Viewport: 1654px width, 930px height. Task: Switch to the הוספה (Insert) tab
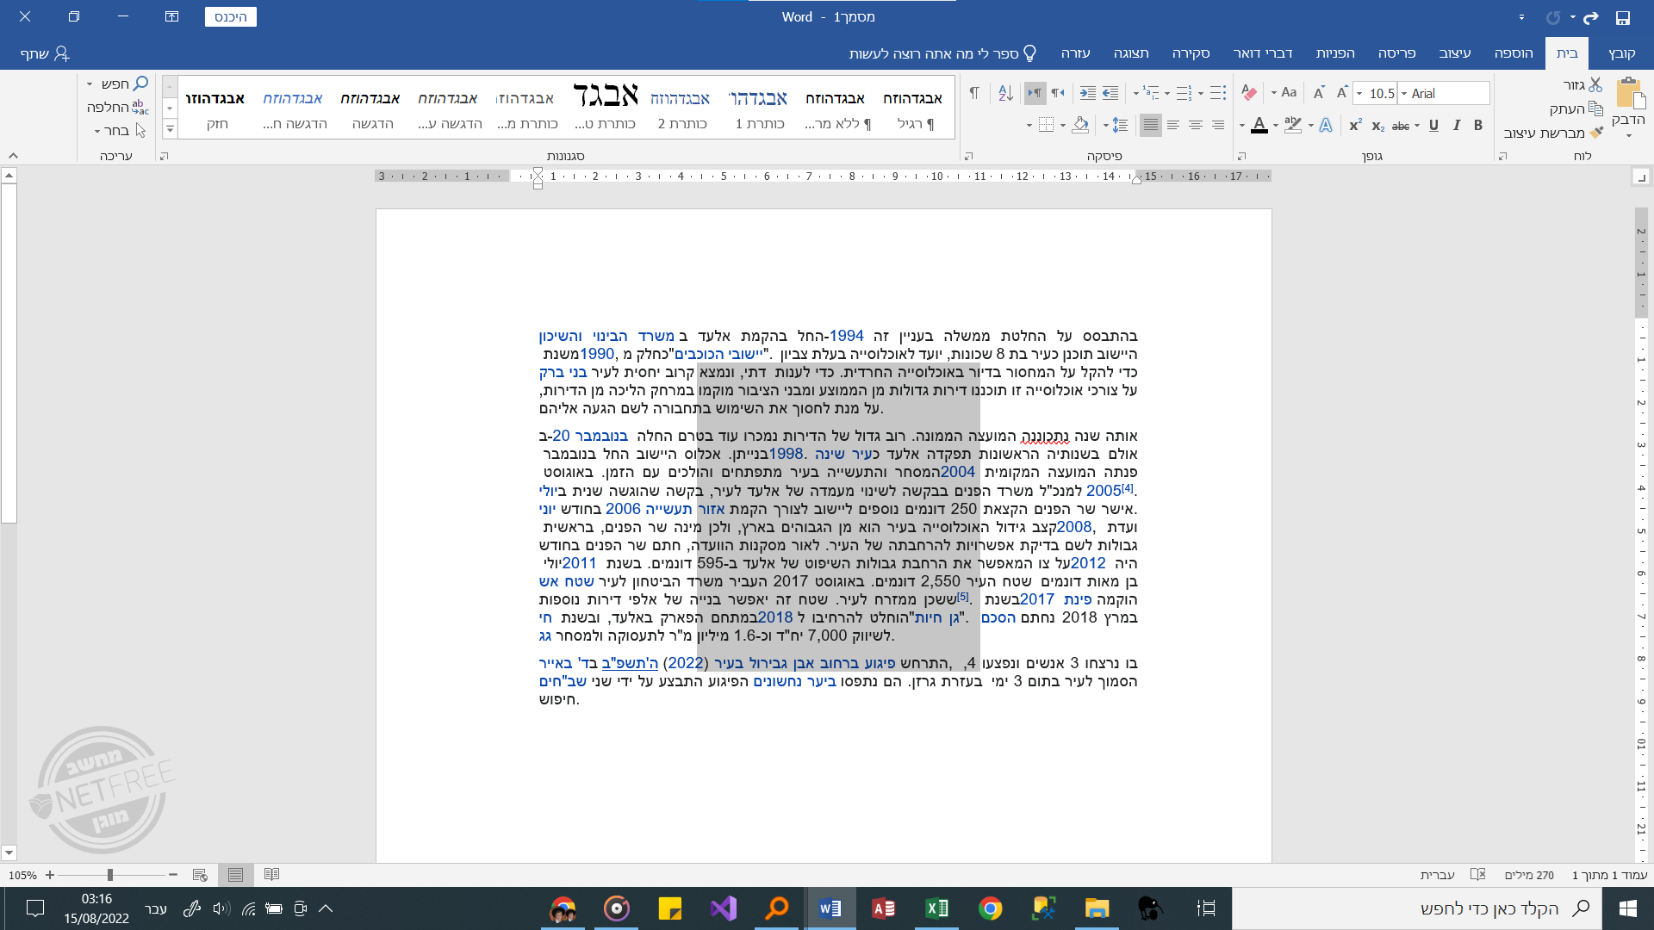click(x=1514, y=53)
